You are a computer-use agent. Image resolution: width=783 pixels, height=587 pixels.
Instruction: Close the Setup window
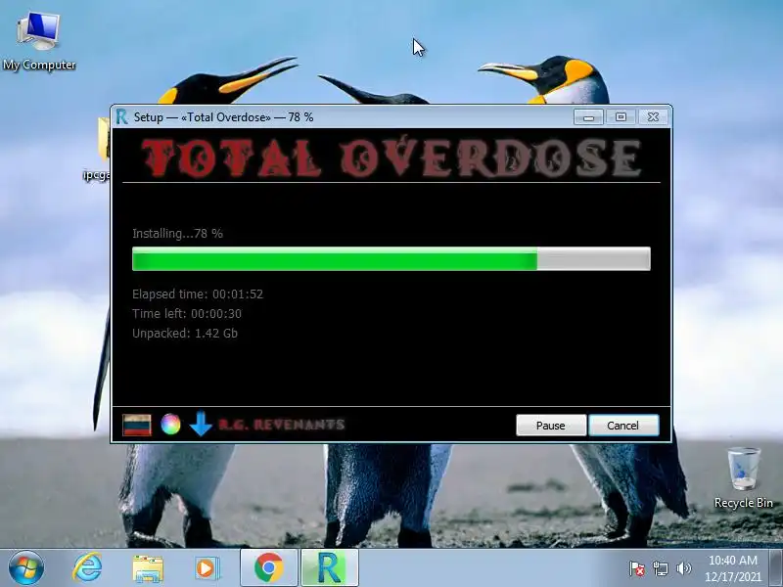(x=653, y=116)
